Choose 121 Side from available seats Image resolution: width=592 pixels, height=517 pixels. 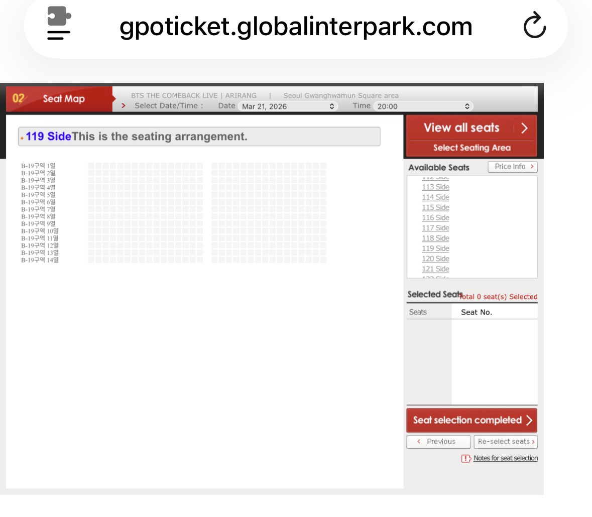click(435, 269)
